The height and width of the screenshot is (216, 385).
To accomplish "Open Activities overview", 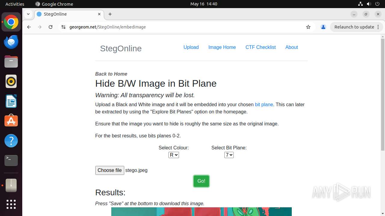I will pyautogui.click(x=15, y=4).
